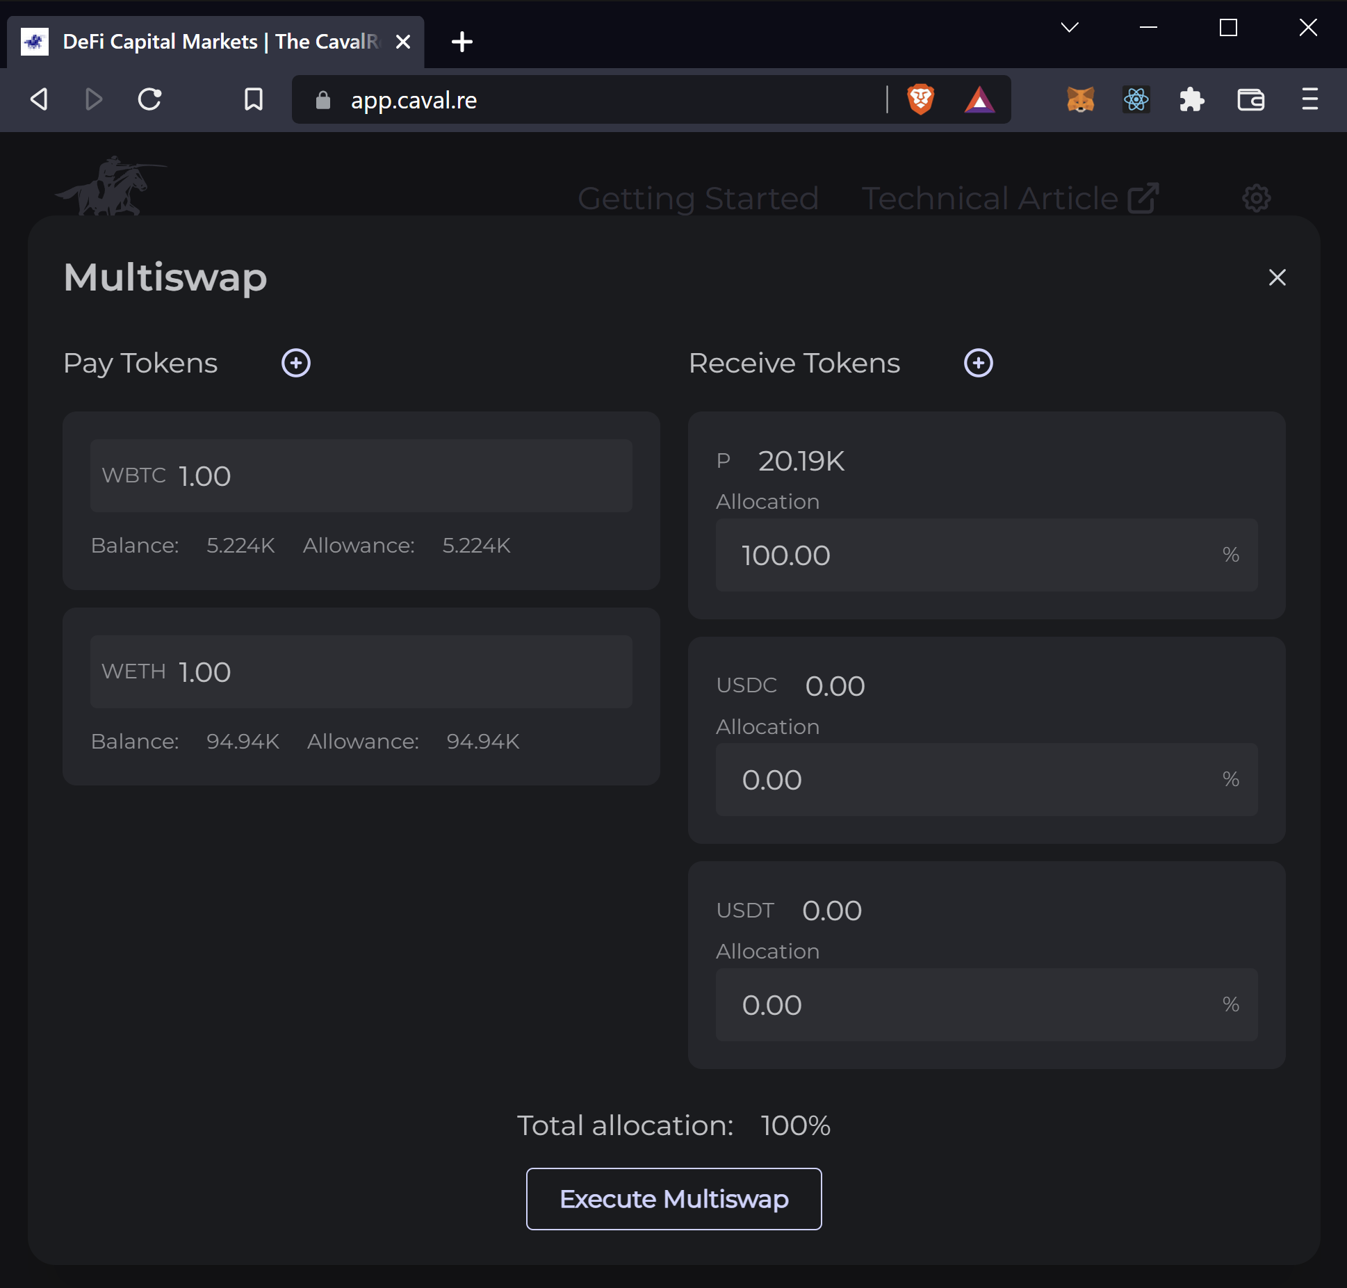1347x1288 pixels.
Task: Go back to the previous page
Action: tap(40, 99)
